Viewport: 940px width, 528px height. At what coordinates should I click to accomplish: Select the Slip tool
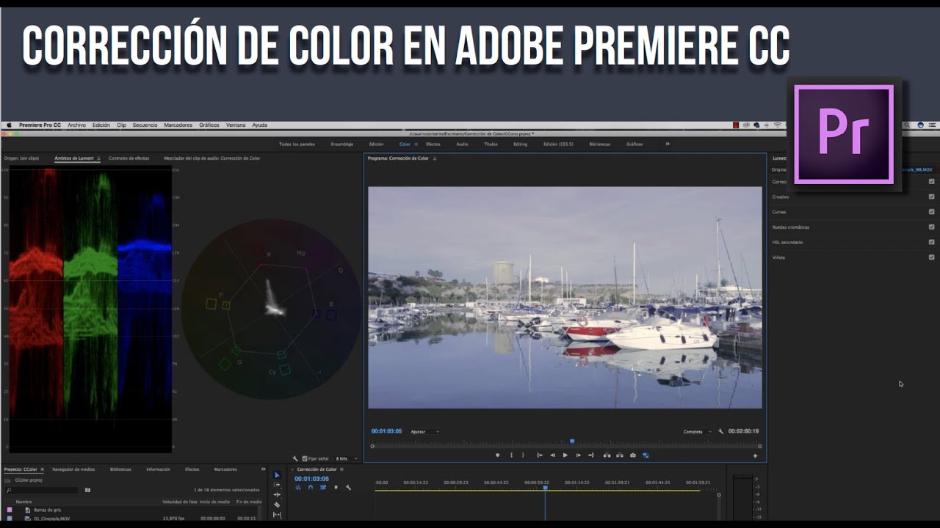click(277, 515)
